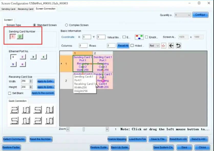Click the Load from File button

pyautogui.click(x=137, y=139)
